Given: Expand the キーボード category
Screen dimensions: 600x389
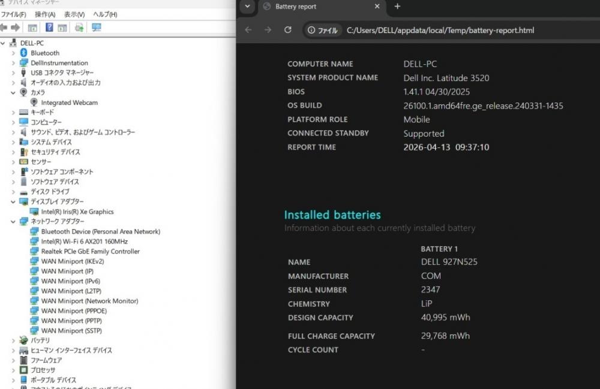Looking at the screenshot, I should [13, 112].
